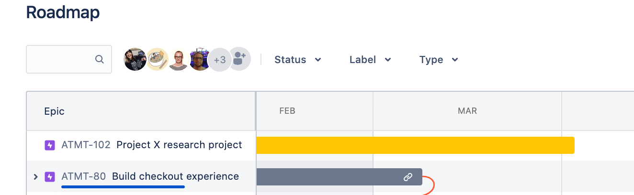
Task: Open the Label filter dropdown
Action: pyautogui.click(x=370, y=60)
